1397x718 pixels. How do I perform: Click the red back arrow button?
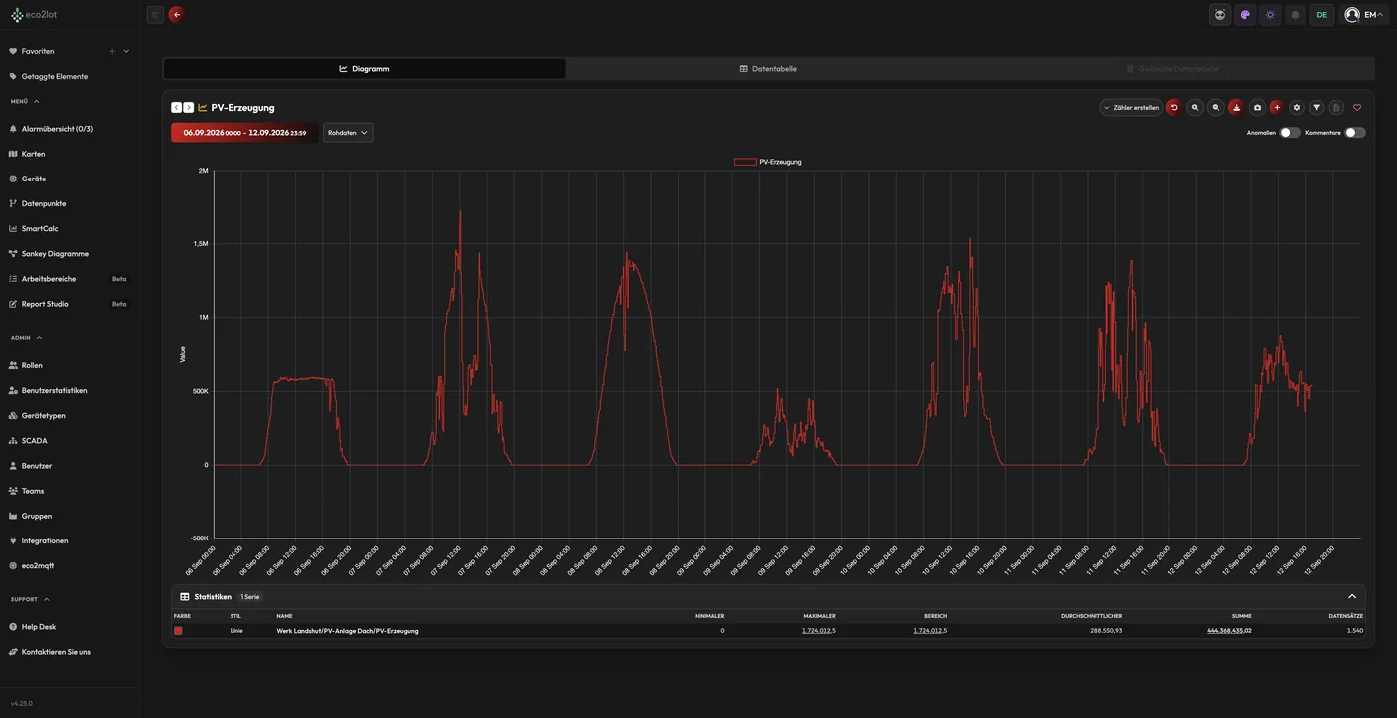(x=177, y=14)
